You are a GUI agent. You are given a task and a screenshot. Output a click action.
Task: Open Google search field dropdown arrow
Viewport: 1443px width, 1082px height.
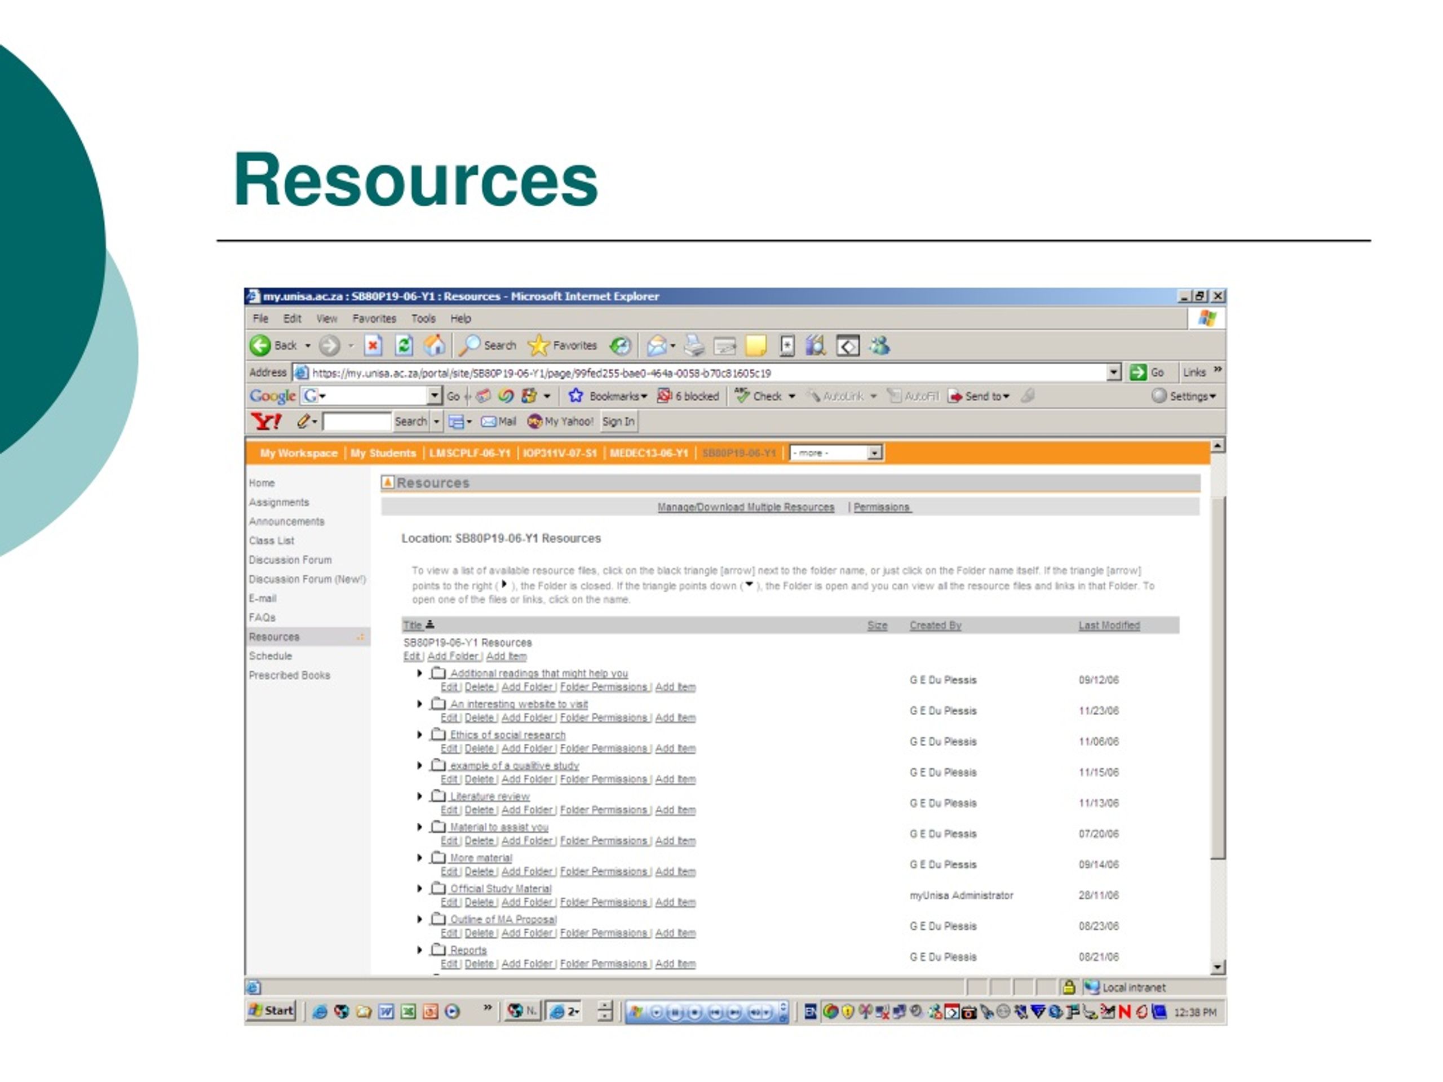click(x=435, y=396)
